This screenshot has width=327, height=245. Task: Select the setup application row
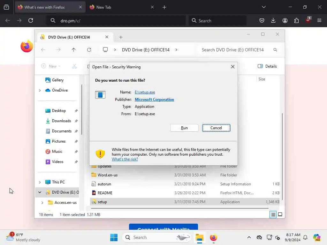(185, 202)
